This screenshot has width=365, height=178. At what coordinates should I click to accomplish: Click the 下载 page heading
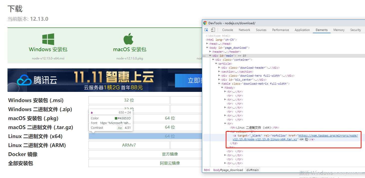tap(15, 9)
